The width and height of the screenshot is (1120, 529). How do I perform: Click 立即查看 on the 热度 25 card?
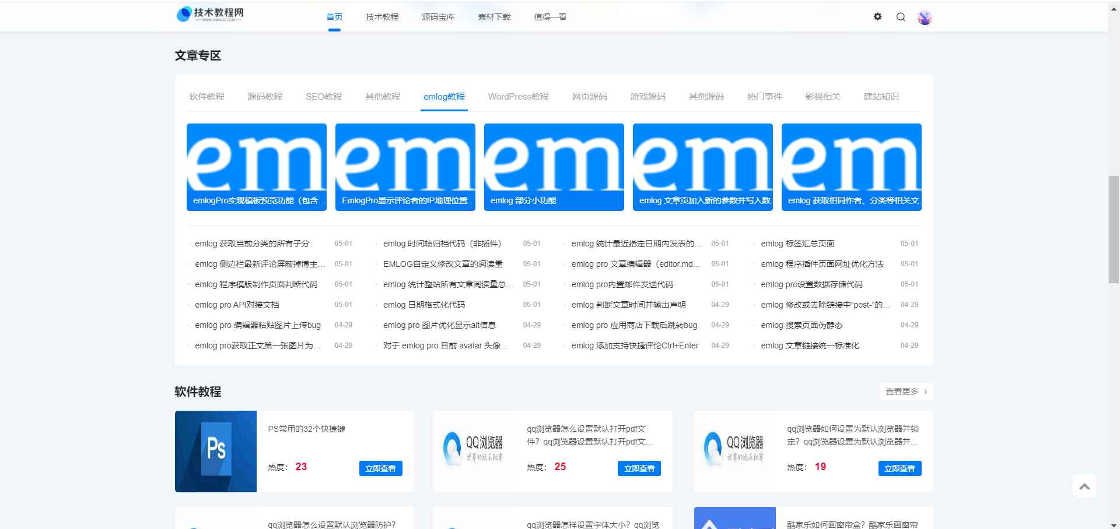point(639,468)
